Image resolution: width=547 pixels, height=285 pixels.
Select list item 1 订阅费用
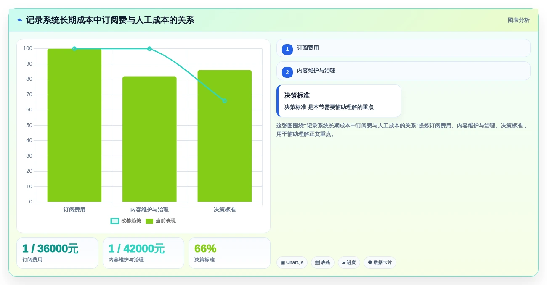pyautogui.click(x=403, y=48)
